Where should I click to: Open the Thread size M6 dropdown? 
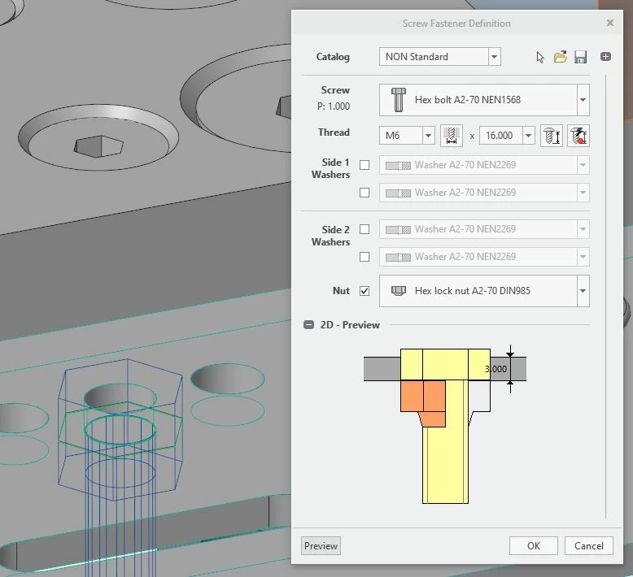[x=428, y=136]
